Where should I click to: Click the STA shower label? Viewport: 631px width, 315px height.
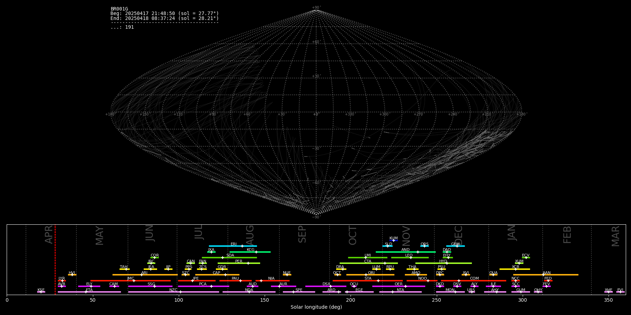coord(368,279)
